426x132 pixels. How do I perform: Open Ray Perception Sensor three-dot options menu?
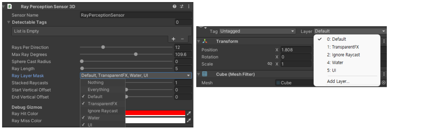click(x=188, y=6)
